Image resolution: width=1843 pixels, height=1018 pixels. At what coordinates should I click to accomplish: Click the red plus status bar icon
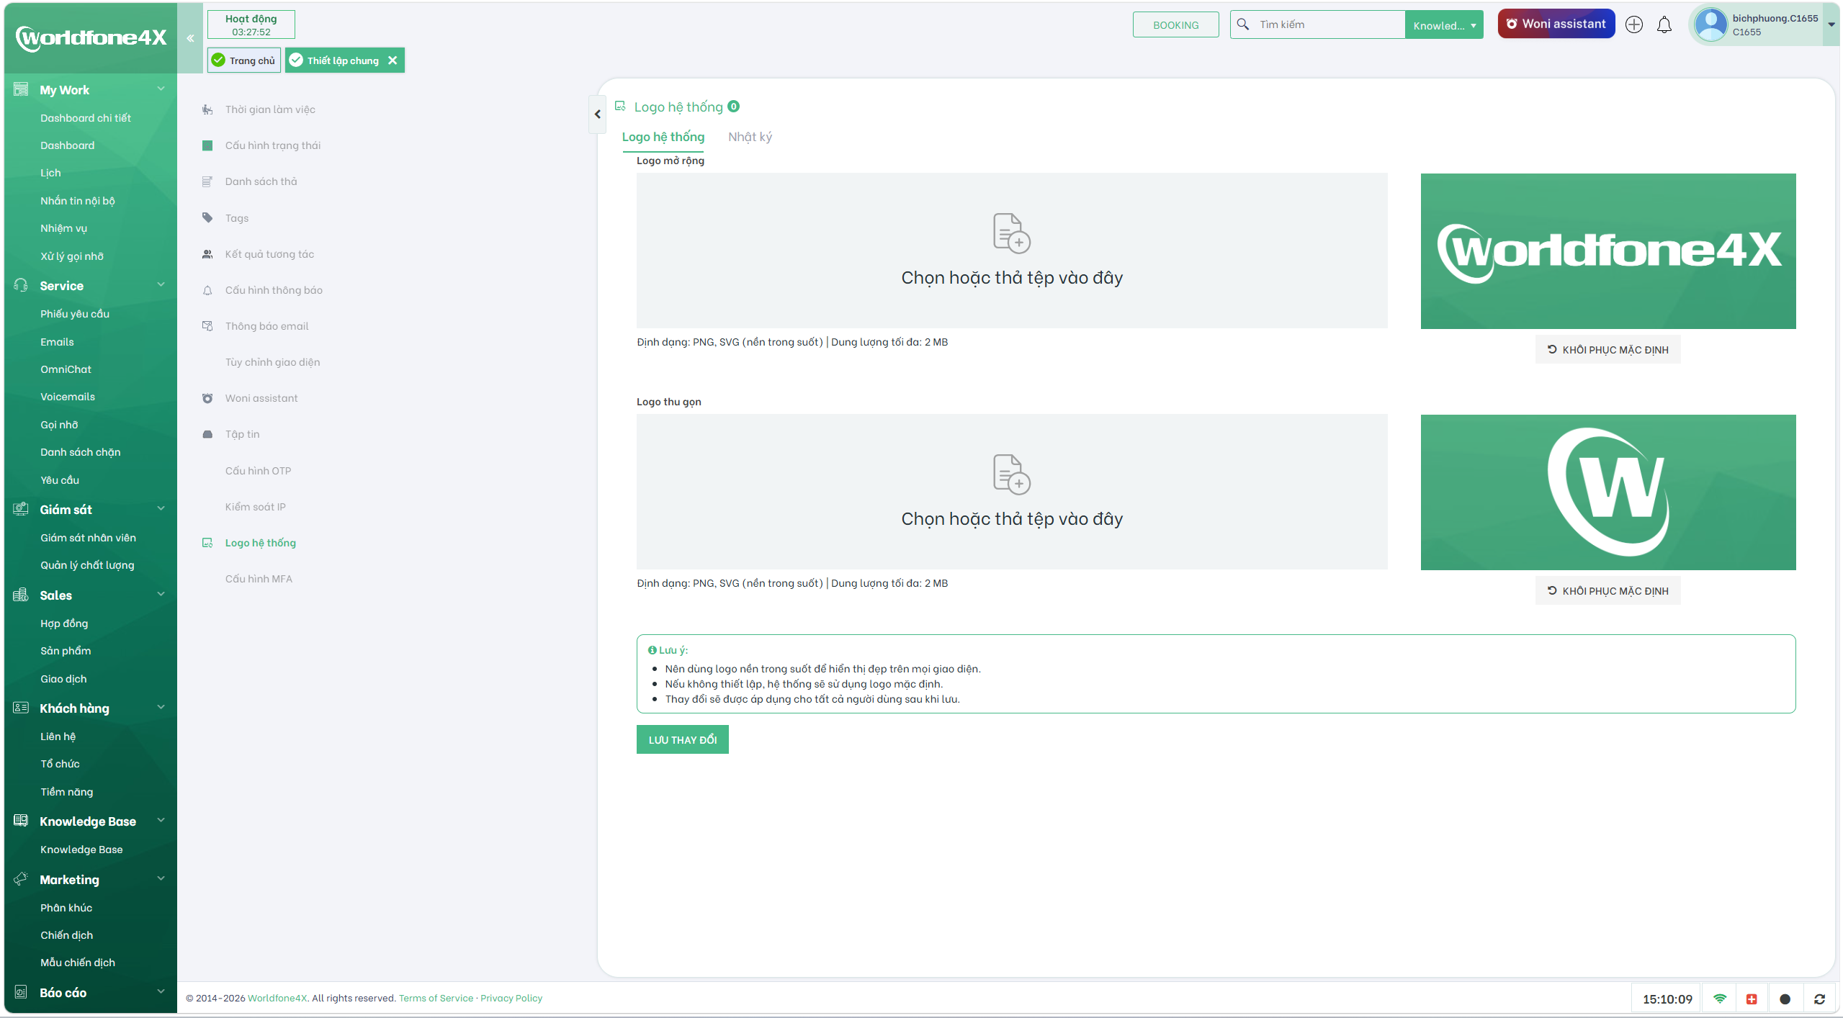pyautogui.click(x=1752, y=999)
